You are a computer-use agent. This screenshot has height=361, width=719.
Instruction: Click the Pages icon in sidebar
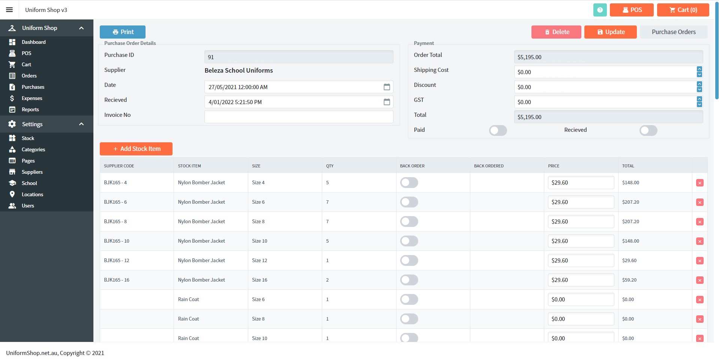12,161
